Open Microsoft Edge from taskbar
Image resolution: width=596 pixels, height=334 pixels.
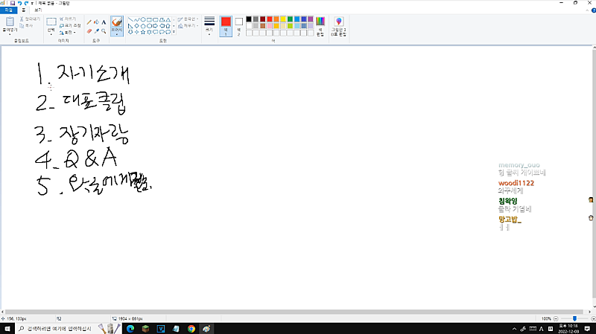click(x=130, y=329)
